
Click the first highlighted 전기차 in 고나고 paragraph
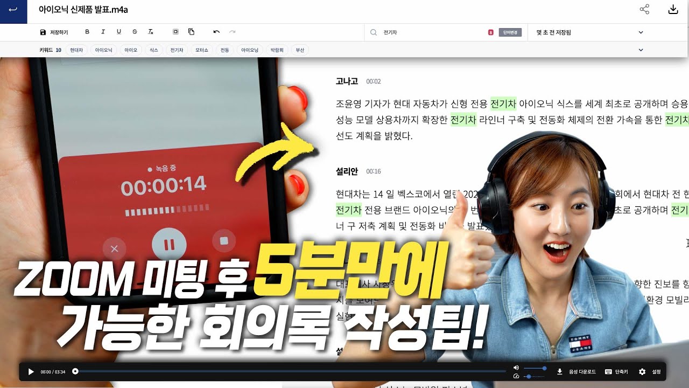(503, 103)
